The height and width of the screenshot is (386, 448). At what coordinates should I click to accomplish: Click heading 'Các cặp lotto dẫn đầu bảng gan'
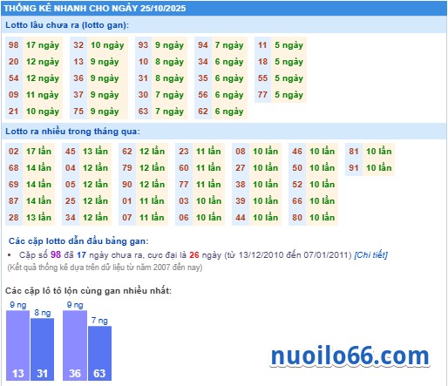point(78,241)
